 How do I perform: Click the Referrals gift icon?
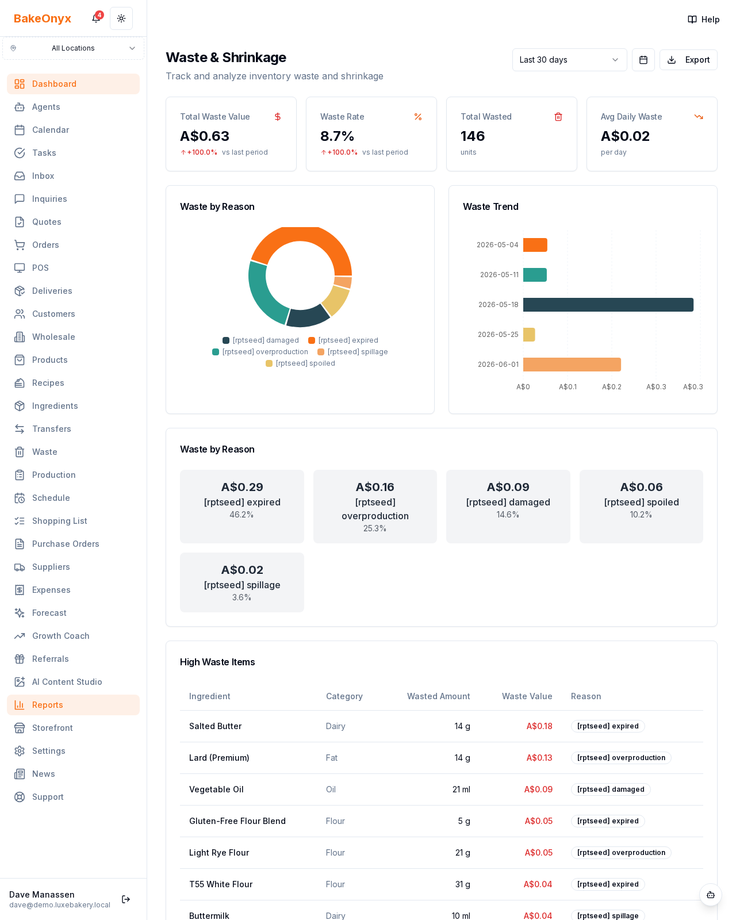click(x=20, y=659)
